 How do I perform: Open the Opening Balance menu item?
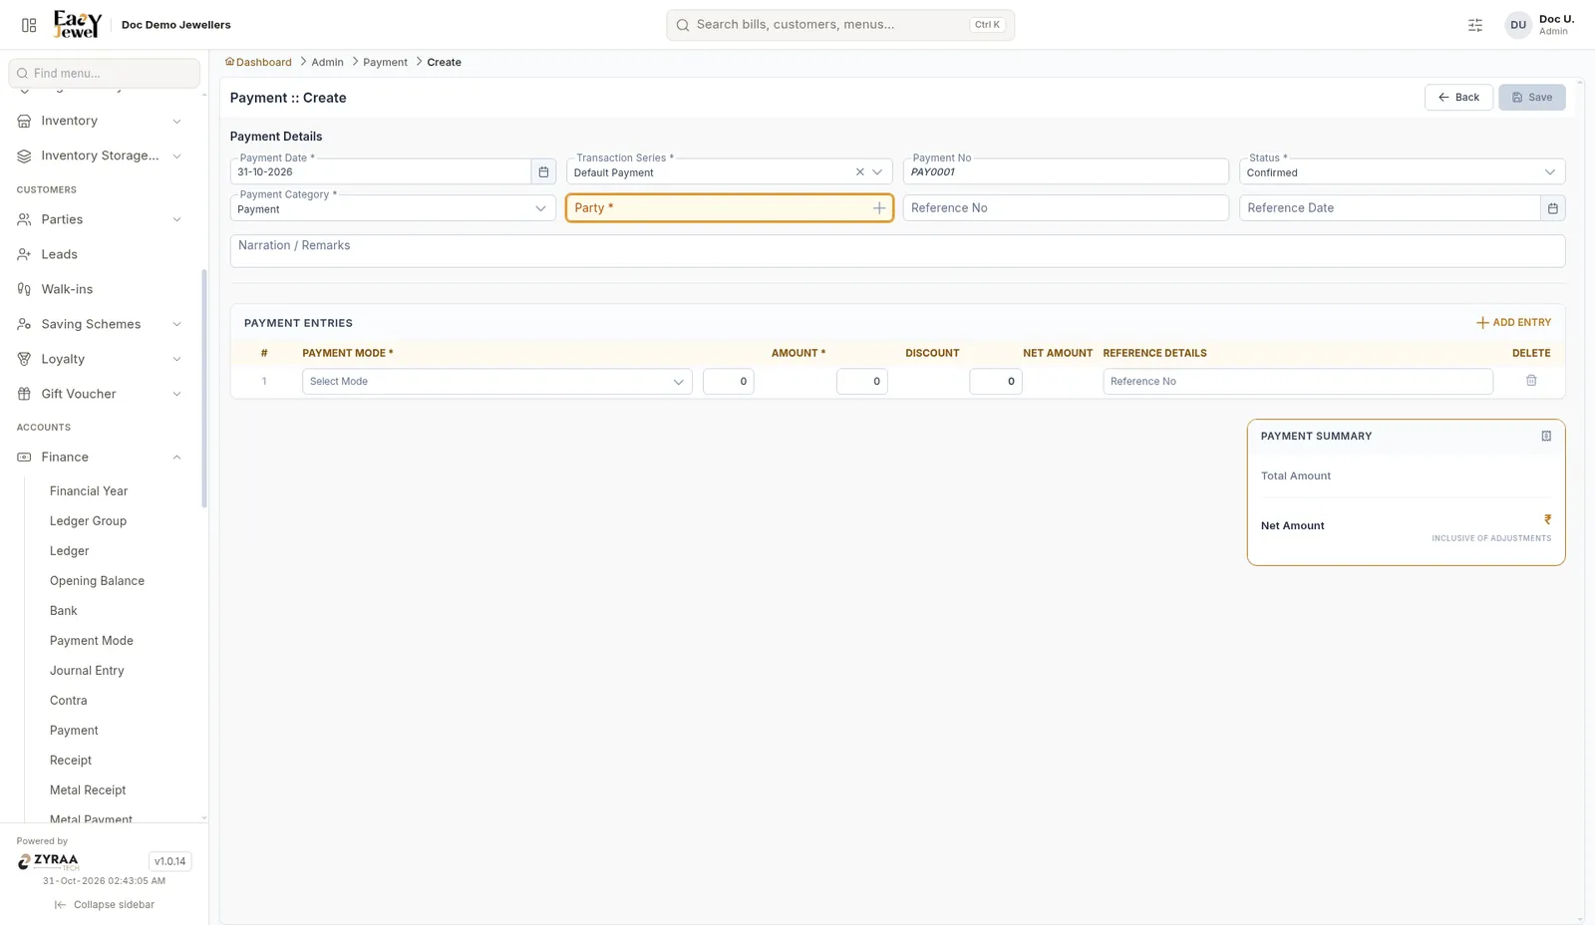click(x=97, y=581)
